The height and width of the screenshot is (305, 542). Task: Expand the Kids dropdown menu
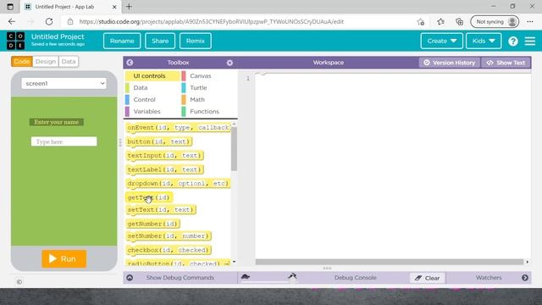point(484,41)
